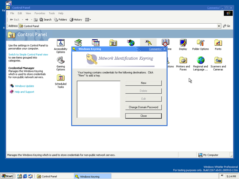Switch to Control Panel taskbar button
The image size is (239, 179).
(x=54, y=176)
